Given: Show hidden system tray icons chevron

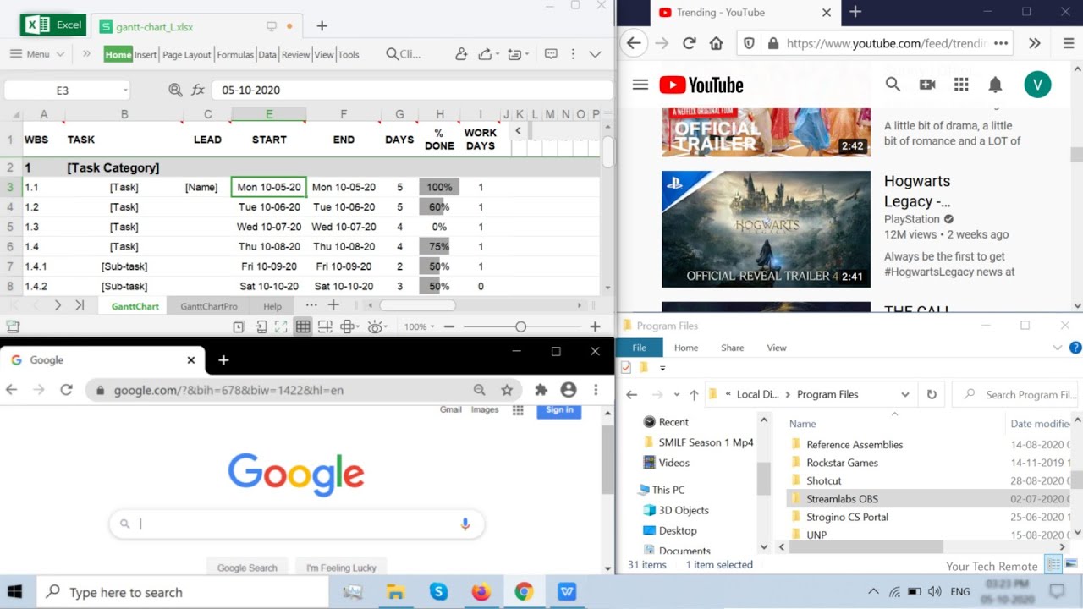Looking at the screenshot, I should pyautogui.click(x=871, y=592).
